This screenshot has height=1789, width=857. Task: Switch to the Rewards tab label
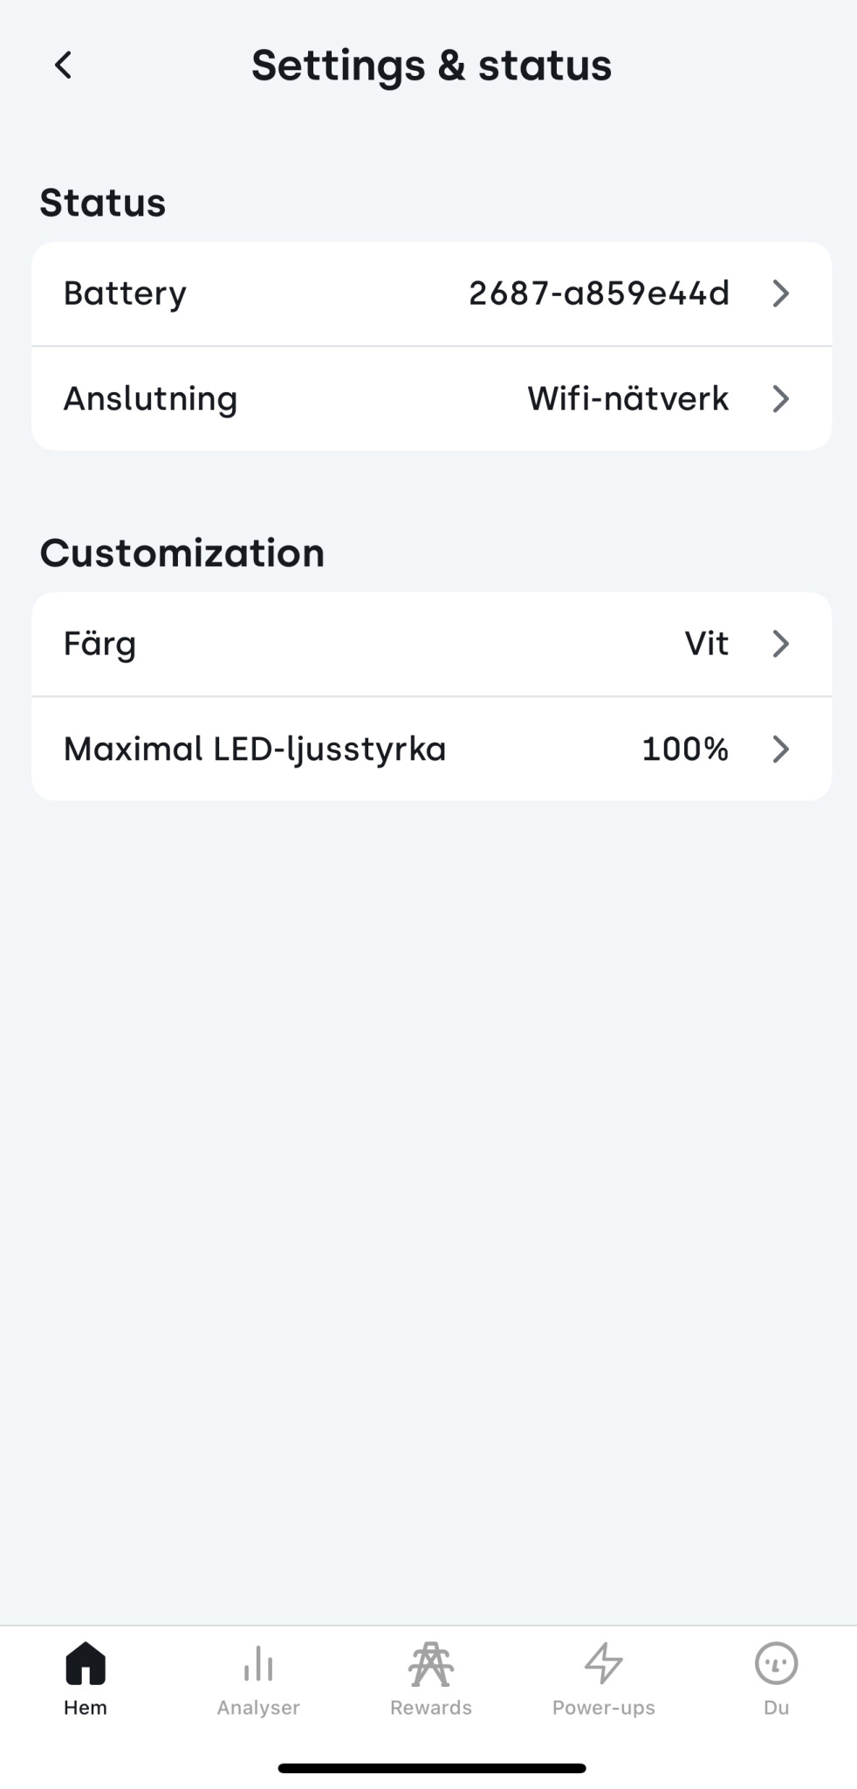[431, 1708]
